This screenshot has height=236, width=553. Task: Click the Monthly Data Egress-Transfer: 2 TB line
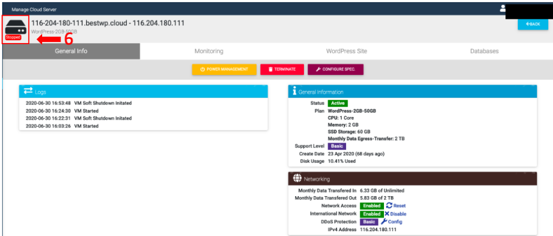click(366, 139)
